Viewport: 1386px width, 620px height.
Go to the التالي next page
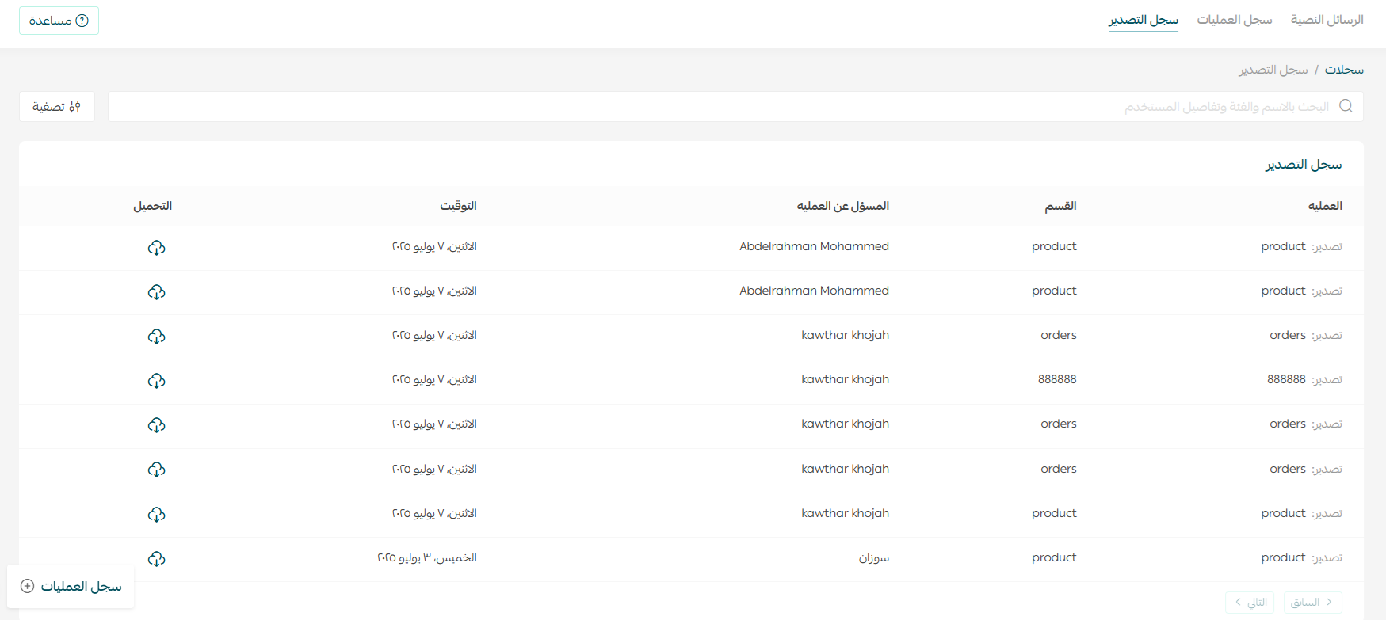[x=1250, y=602]
